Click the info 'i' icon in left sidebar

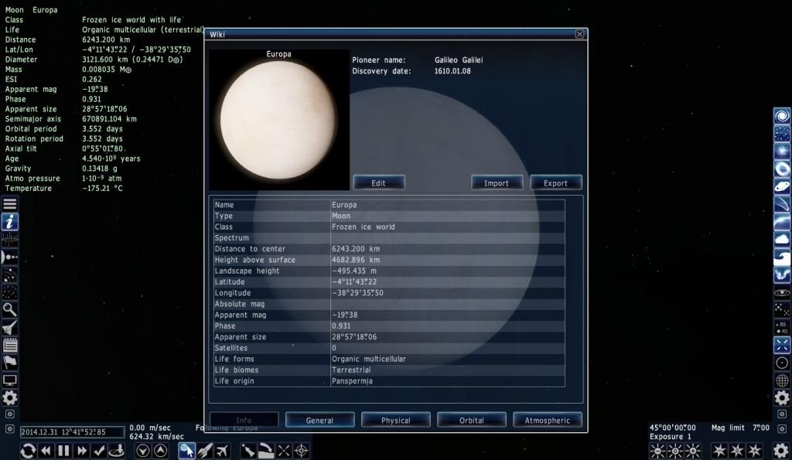(10, 222)
